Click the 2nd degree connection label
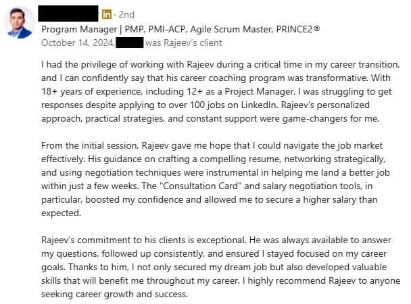This screenshot has height=304, width=411. pos(126,14)
